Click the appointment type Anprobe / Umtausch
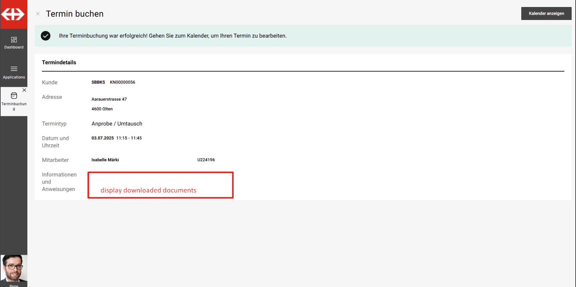The width and height of the screenshot is (576, 287). click(117, 124)
